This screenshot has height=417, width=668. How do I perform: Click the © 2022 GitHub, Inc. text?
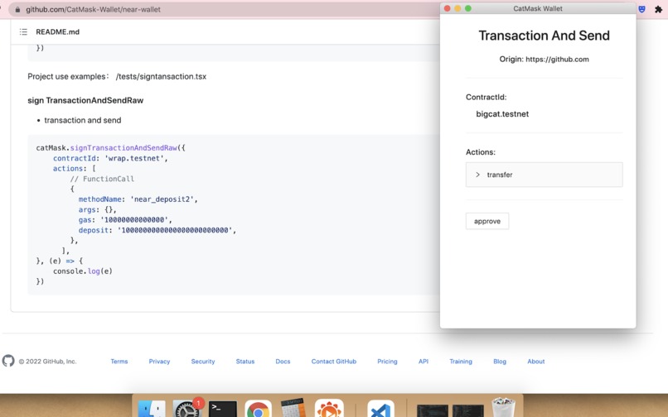click(47, 362)
